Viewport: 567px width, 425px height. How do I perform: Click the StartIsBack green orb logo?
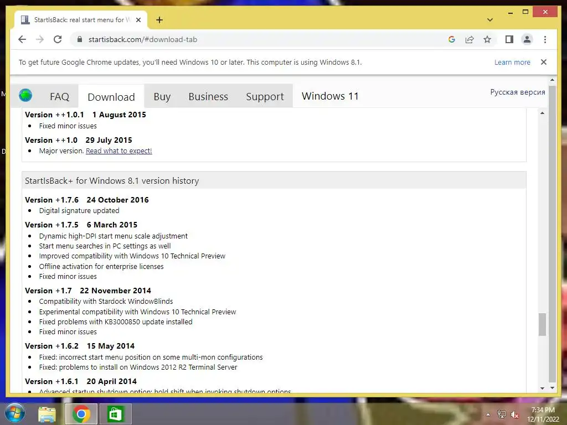(25, 95)
